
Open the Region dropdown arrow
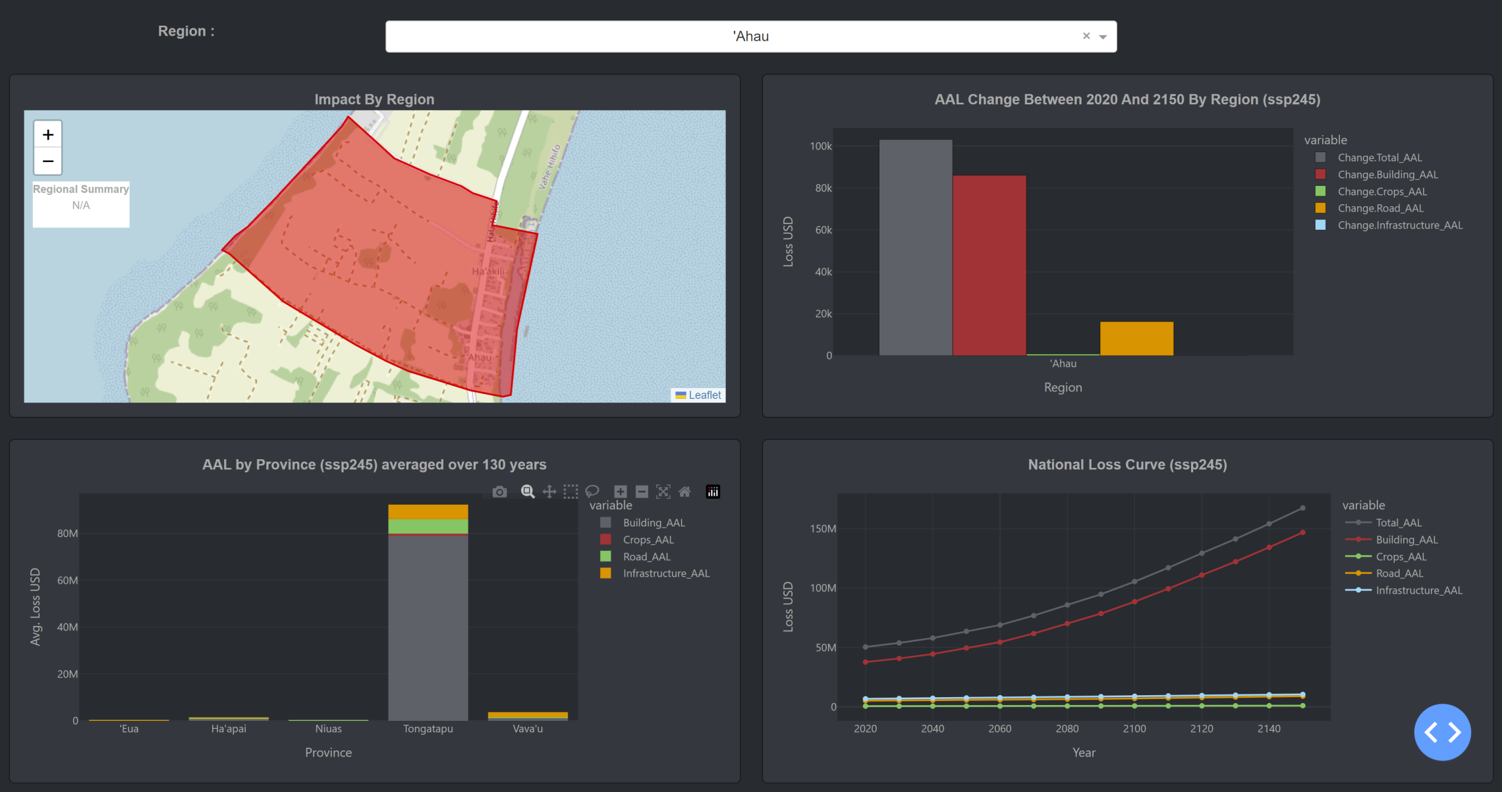tap(1103, 37)
